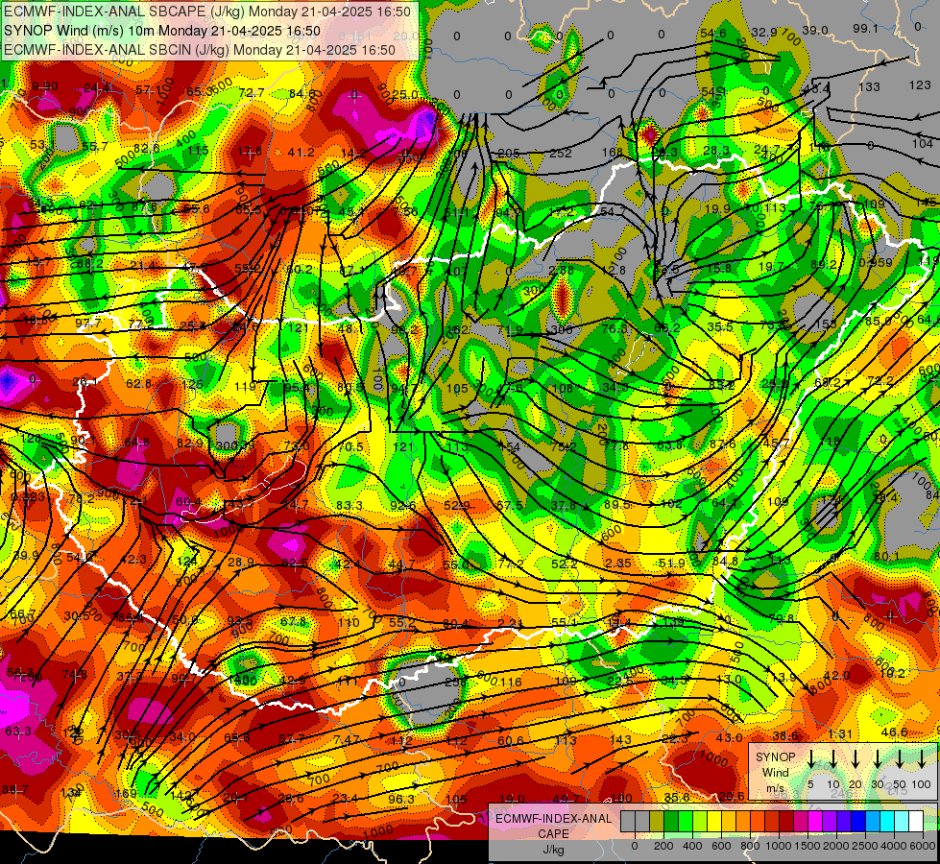The height and width of the screenshot is (864, 940).
Task: Click the 100 m/s wind arrow in legend
Action: point(922,759)
